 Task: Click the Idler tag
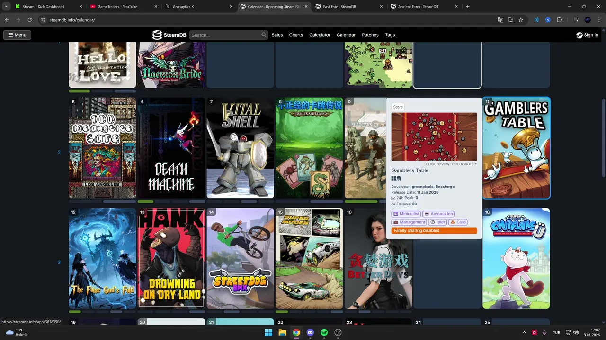(x=438, y=222)
